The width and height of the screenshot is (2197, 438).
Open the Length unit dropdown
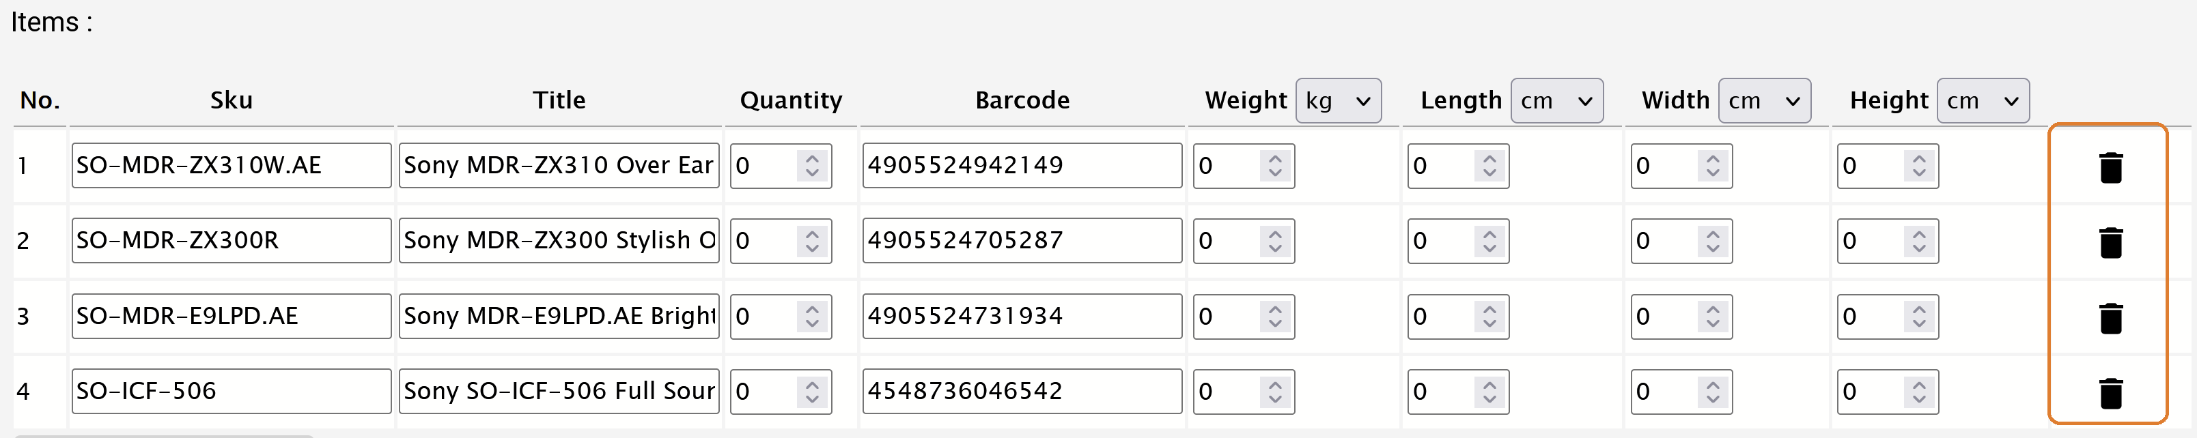pos(1557,100)
